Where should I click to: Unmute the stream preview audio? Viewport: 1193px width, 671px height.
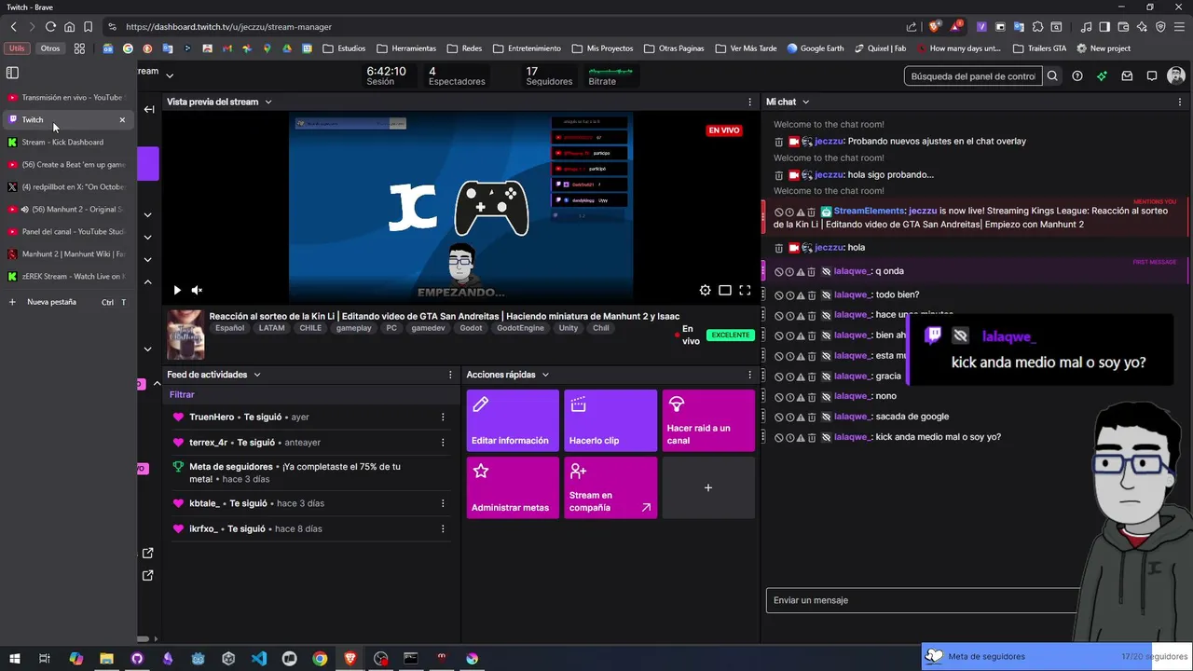(197, 290)
